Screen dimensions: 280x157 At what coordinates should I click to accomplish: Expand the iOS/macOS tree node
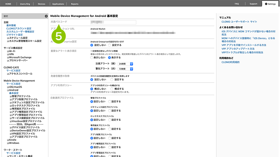click(8, 87)
